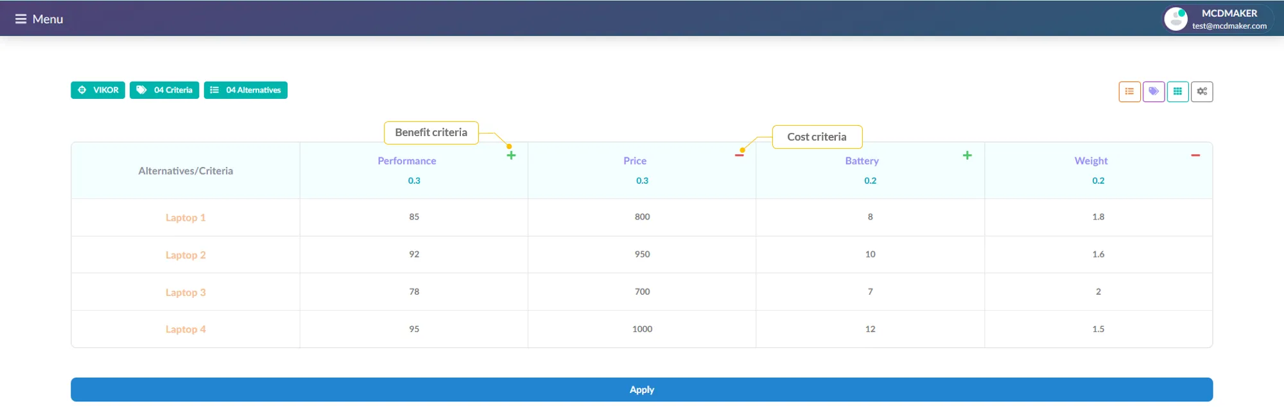
Task: Select the Battery weight value 0.2
Action: pos(871,181)
